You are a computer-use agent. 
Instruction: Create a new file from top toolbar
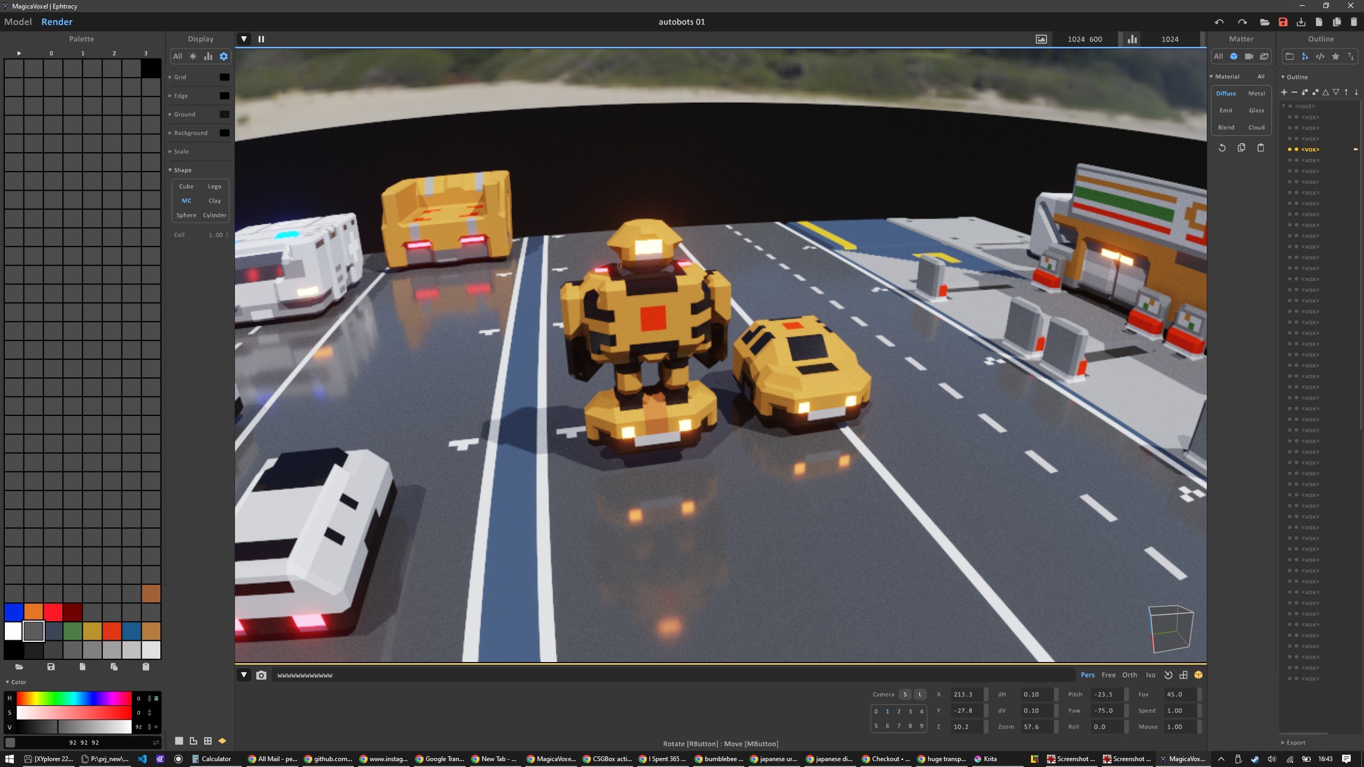[1319, 22]
